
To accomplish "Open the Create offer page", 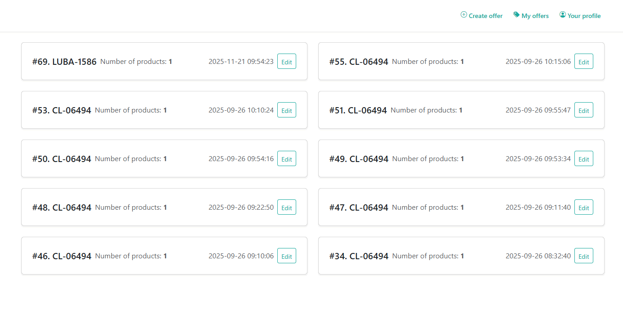I will coord(485,15).
